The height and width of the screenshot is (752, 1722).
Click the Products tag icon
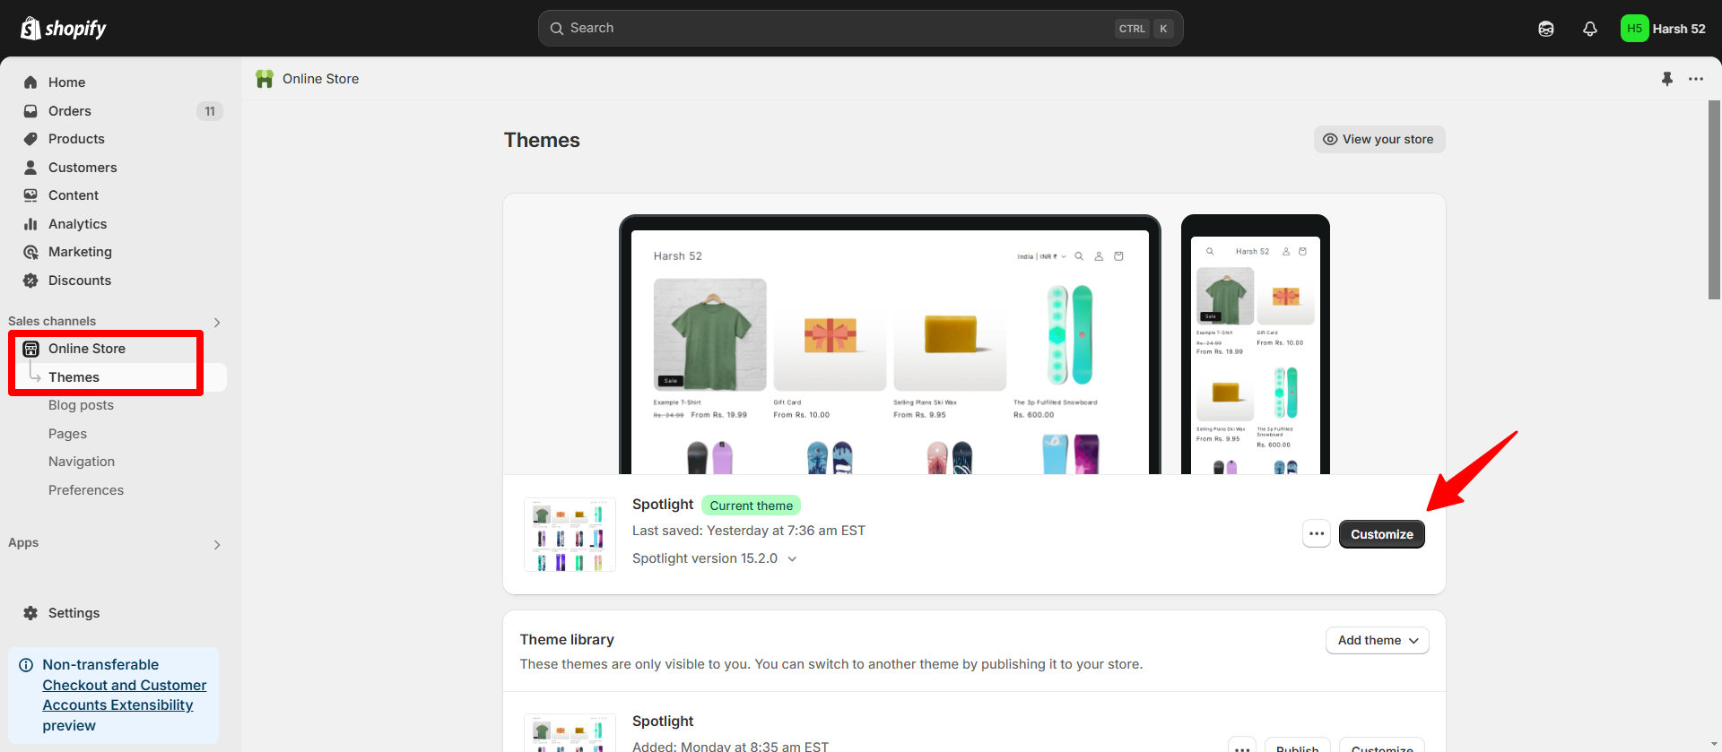pyautogui.click(x=30, y=139)
